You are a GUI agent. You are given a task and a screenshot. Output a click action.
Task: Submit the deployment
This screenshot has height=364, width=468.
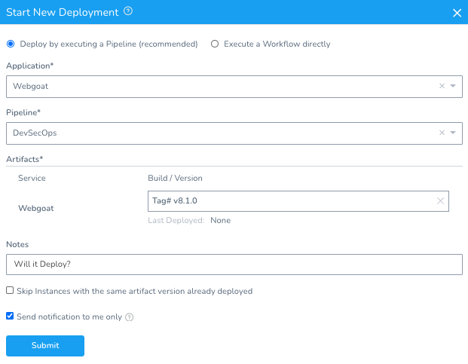pyautogui.click(x=45, y=345)
